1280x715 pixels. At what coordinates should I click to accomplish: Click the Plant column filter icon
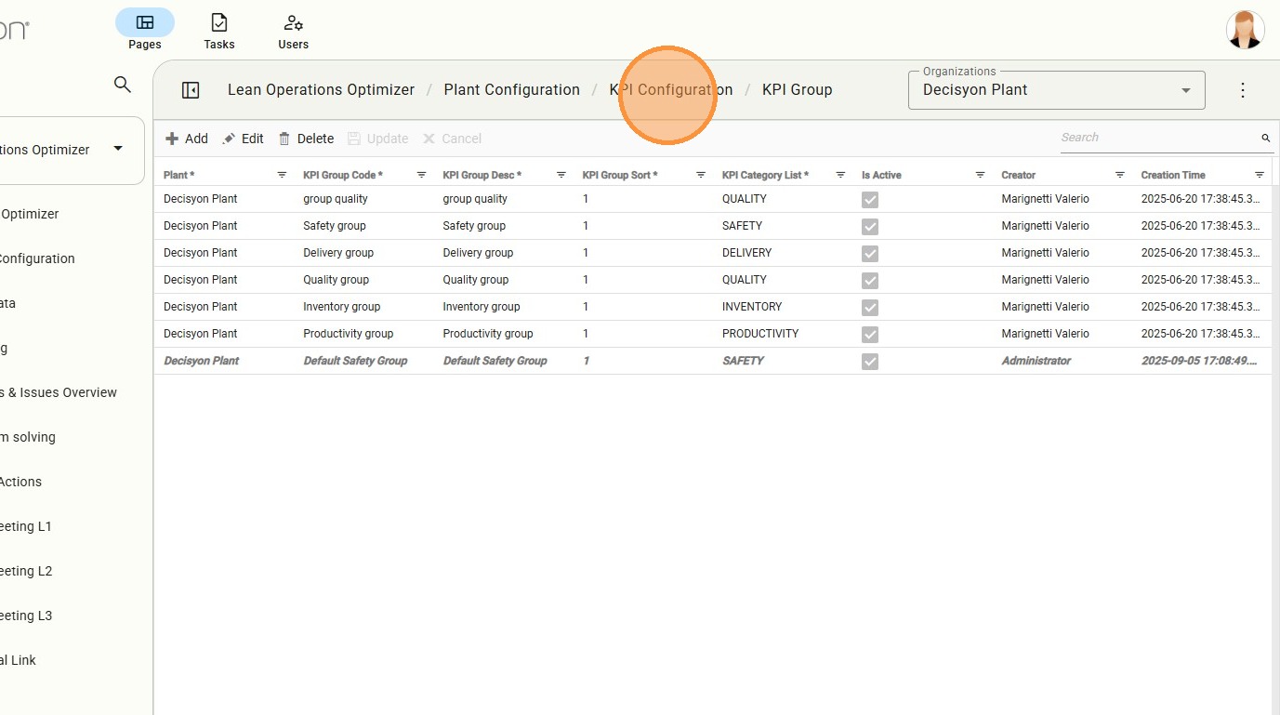[282, 175]
